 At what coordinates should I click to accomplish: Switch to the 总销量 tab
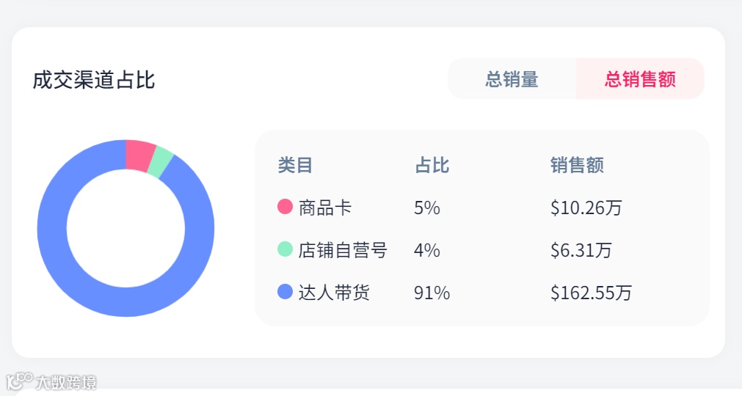[x=512, y=79]
